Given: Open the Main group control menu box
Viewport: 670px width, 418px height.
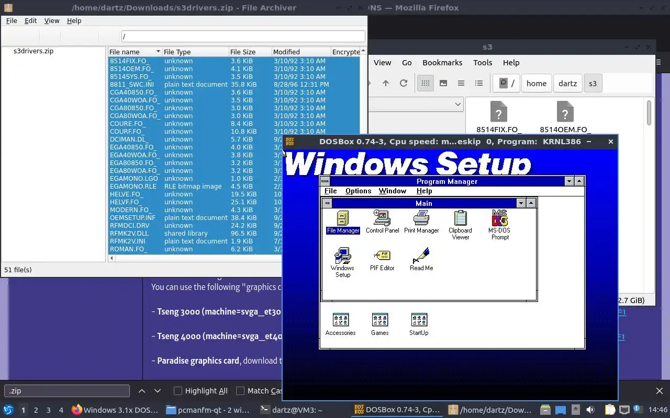Looking at the screenshot, I should (x=327, y=203).
